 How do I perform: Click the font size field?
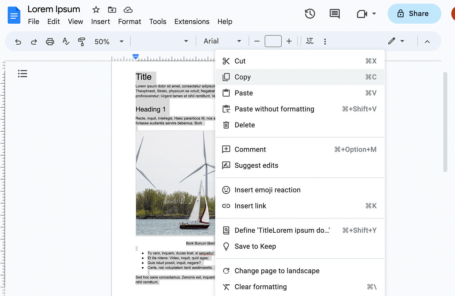coord(273,41)
